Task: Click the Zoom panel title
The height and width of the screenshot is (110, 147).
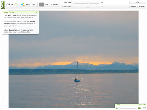Action: click(118, 105)
